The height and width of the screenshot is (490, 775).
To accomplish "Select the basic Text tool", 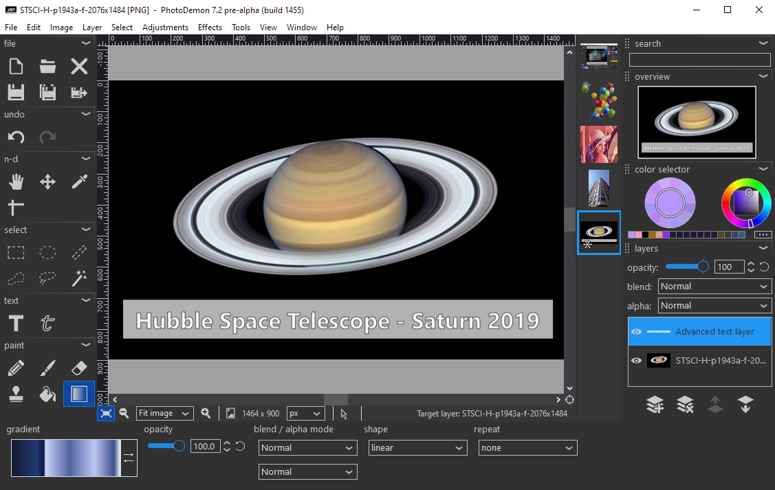I will pos(15,323).
